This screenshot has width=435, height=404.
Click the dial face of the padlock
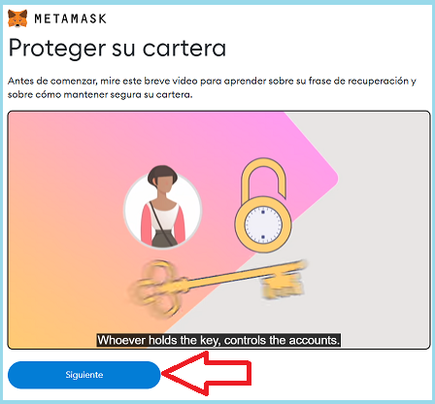[263, 225]
